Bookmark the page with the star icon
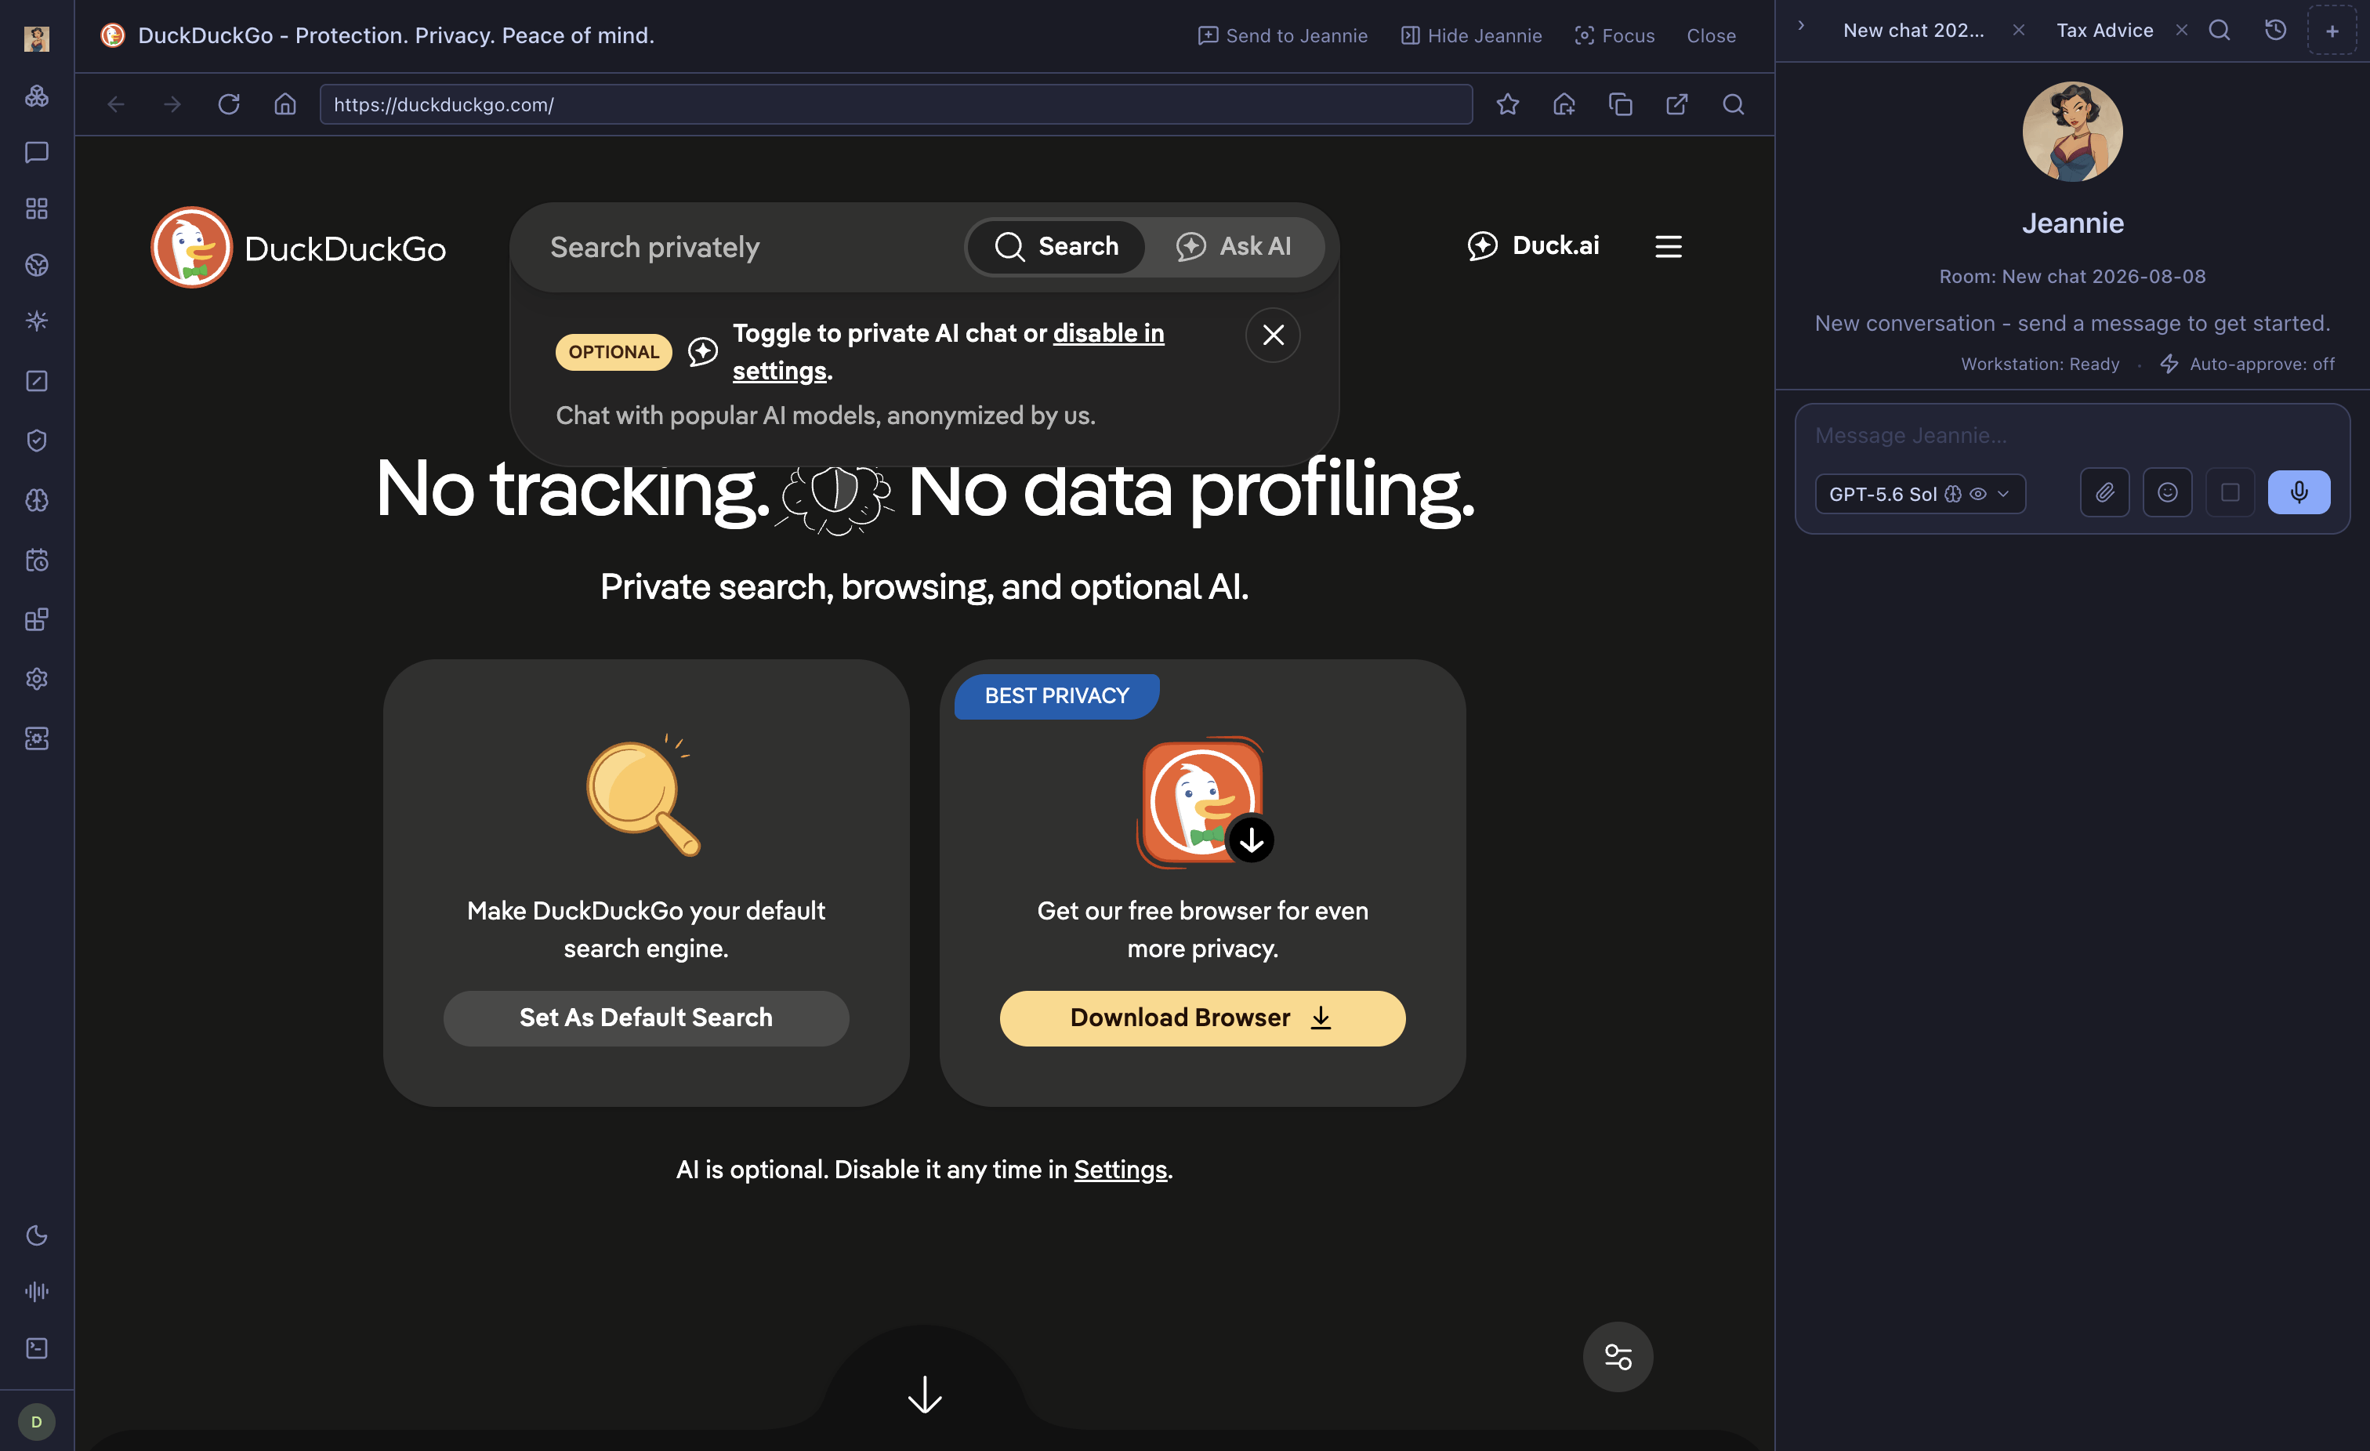This screenshot has height=1451, width=2370. pyautogui.click(x=1507, y=104)
